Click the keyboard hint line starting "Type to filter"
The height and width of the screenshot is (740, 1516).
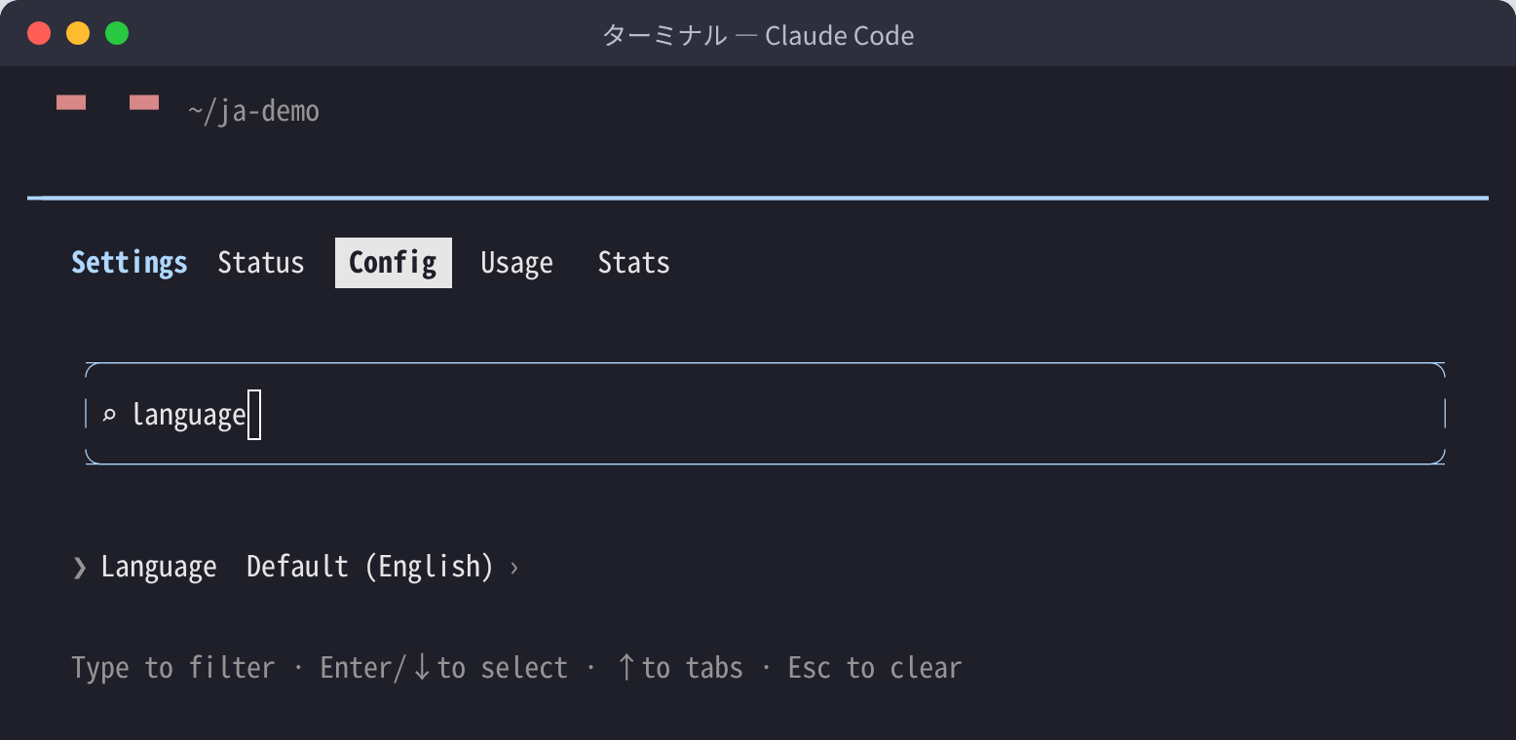[516, 668]
